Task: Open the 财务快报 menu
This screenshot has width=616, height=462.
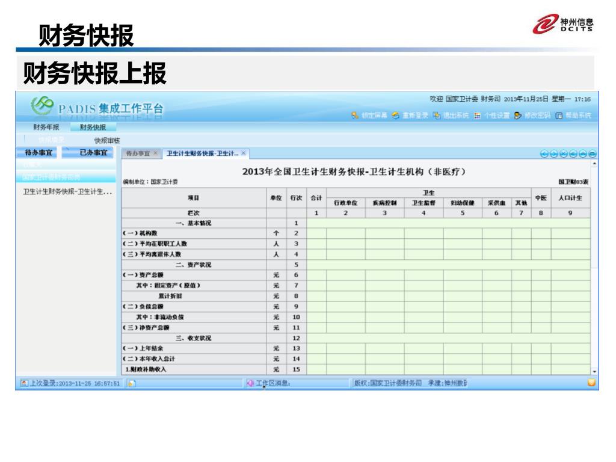Action: [93, 127]
